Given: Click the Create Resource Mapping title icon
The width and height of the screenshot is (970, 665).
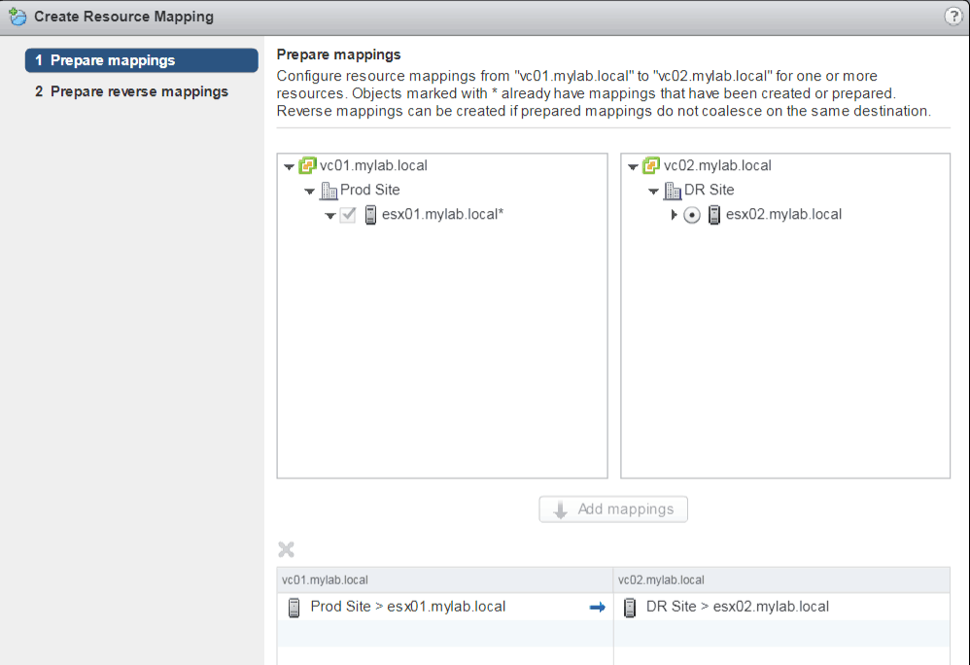Looking at the screenshot, I should point(17,17).
